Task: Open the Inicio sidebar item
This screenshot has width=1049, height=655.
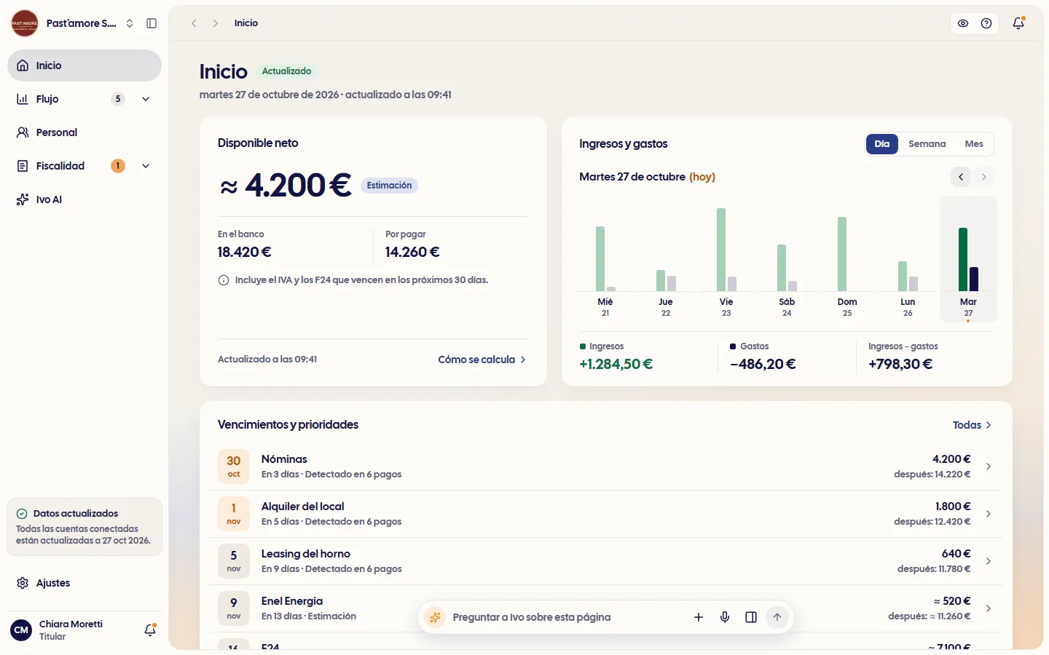Action: (x=85, y=65)
